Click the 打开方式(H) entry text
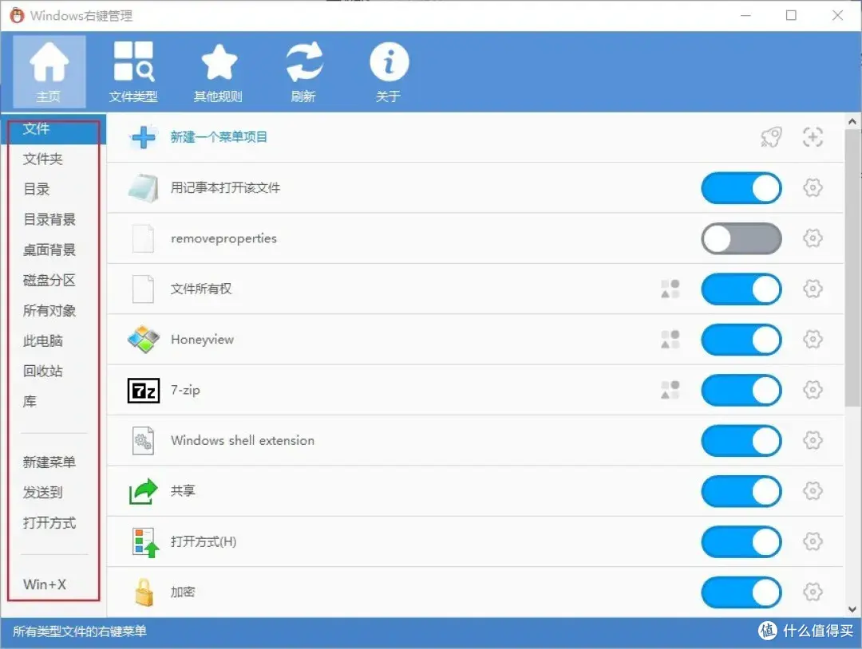862x649 pixels. click(204, 541)
